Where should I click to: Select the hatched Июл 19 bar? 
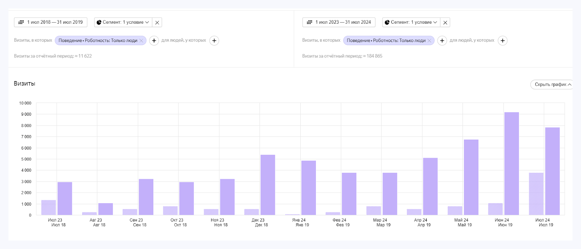point(536,194)
